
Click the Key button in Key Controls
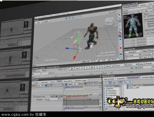tap(149, 54)
